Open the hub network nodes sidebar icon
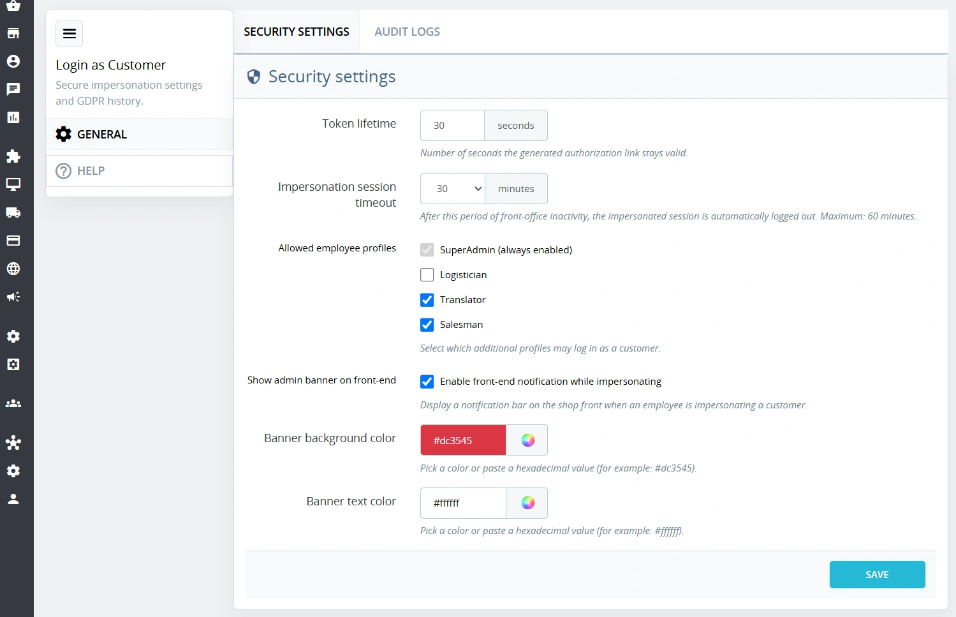Image resolution: width=956 pixels, height=617 pixels. (13, 443)
